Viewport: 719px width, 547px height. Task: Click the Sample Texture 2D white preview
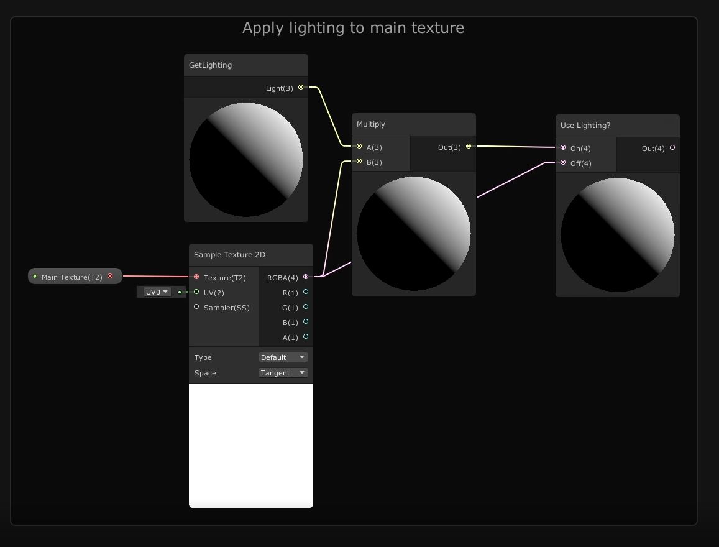tap(251, 445)
